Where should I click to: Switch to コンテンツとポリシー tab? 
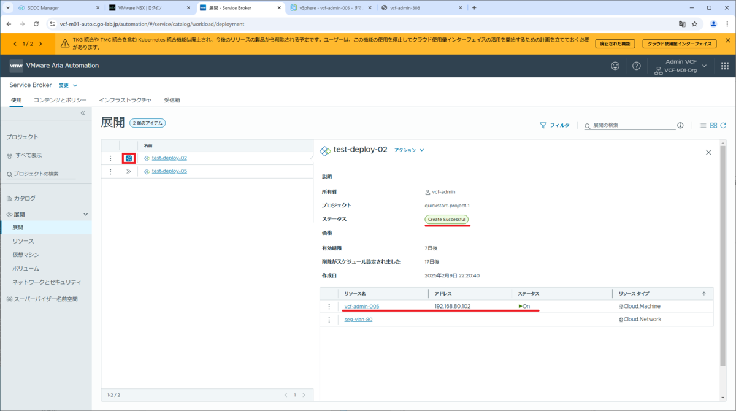click(60, 100)
